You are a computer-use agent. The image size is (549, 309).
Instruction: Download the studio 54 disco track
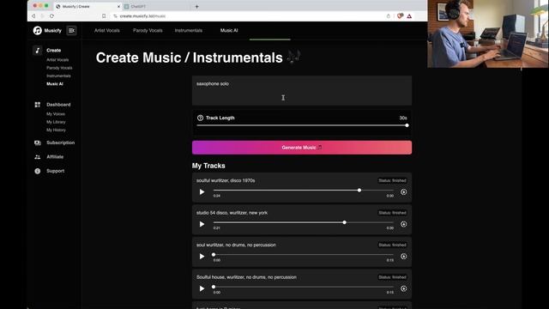(x=404, y=224)
